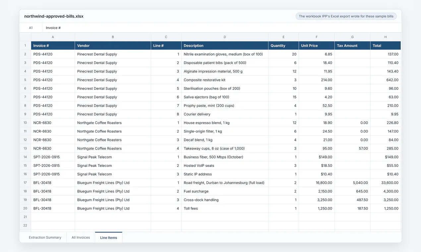Click the 487.50 tax amount cell

click(x=352, y=200)
